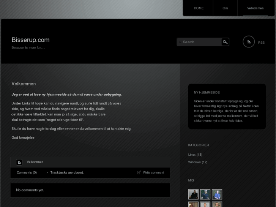Click the Velkommen feed link in post footer
Image resolution: width=276 pixels, height=207 pixels.
pos(35,162)
